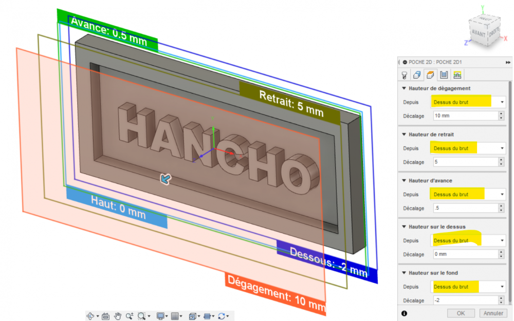Switch to the Geometry tab icon

point(417,75)
